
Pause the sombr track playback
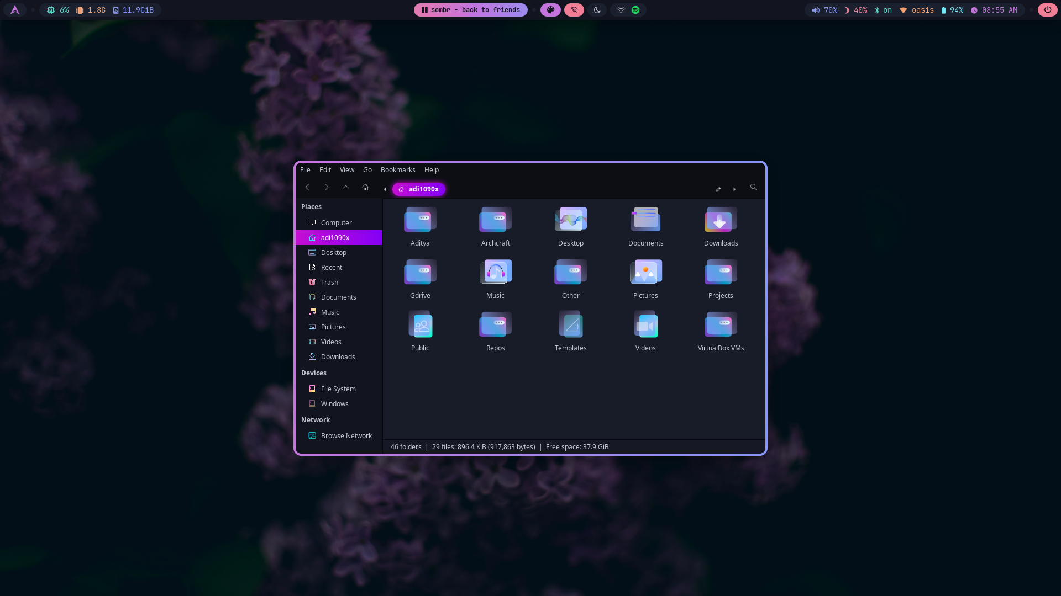[x=424, y=10]
